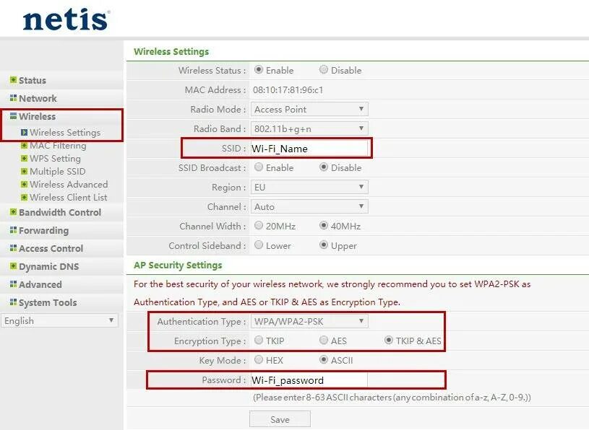Viewport: 589px width, 430px height.
Task: Set Key Mode to ASCII
Action: point(324,359)
